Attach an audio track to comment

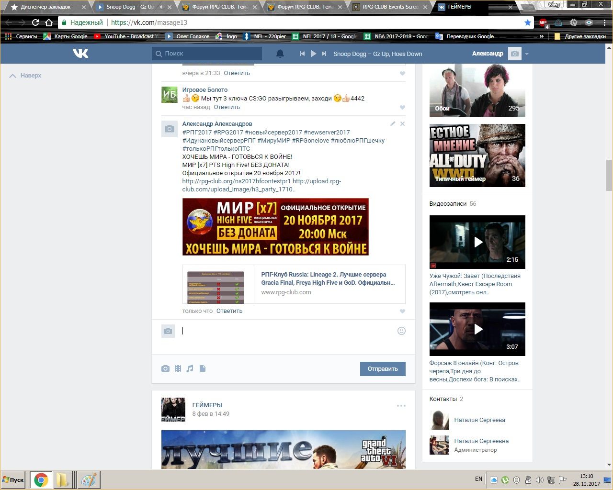click(190, 368)
